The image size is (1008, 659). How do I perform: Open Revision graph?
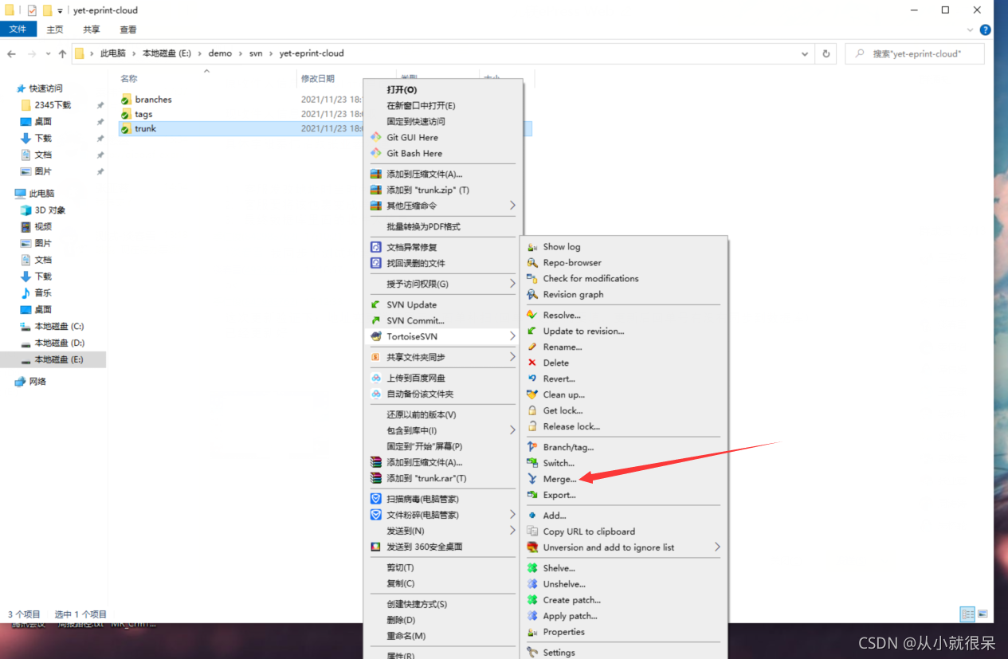click(x=573, y=295)
